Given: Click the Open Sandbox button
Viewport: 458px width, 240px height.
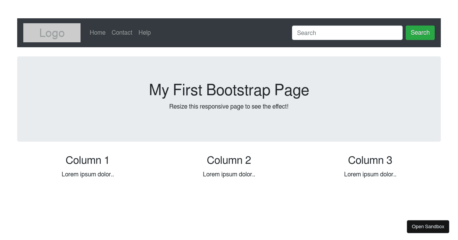Looking at the screenshot, I should [x=428, y=226].
